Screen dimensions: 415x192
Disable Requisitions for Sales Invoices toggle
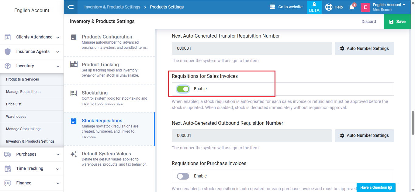click(x=183, y=89)
